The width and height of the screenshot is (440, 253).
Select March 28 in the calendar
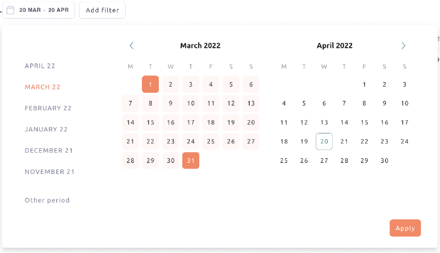click(x=130, y=161)
